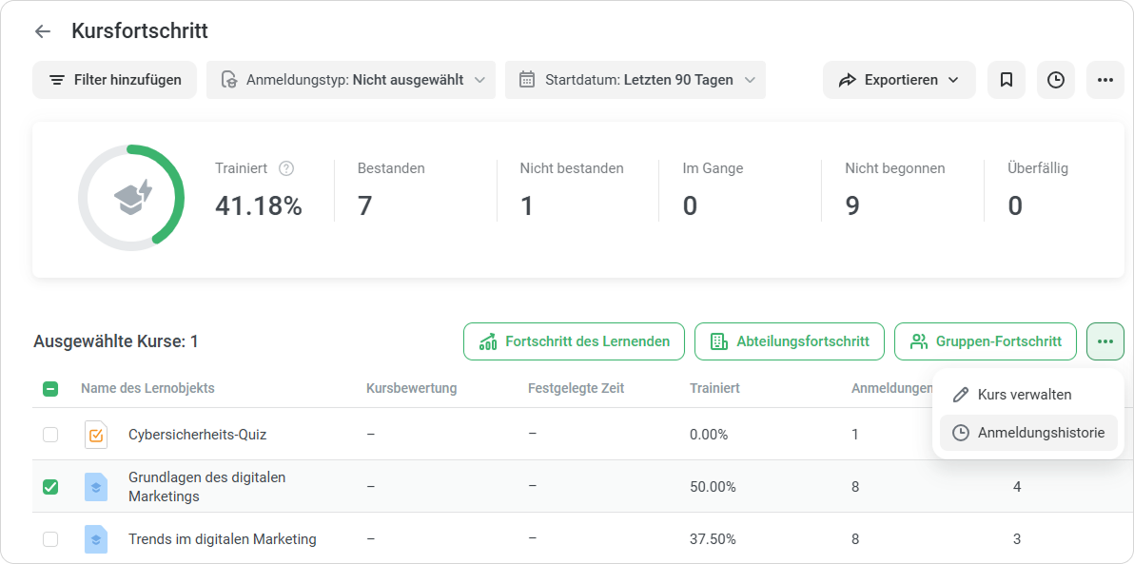This screenshot has height=564, width=1134.
Task: Click the Grundlagen des digitalen Marketings course icon
Action: [x=96, y=487]
